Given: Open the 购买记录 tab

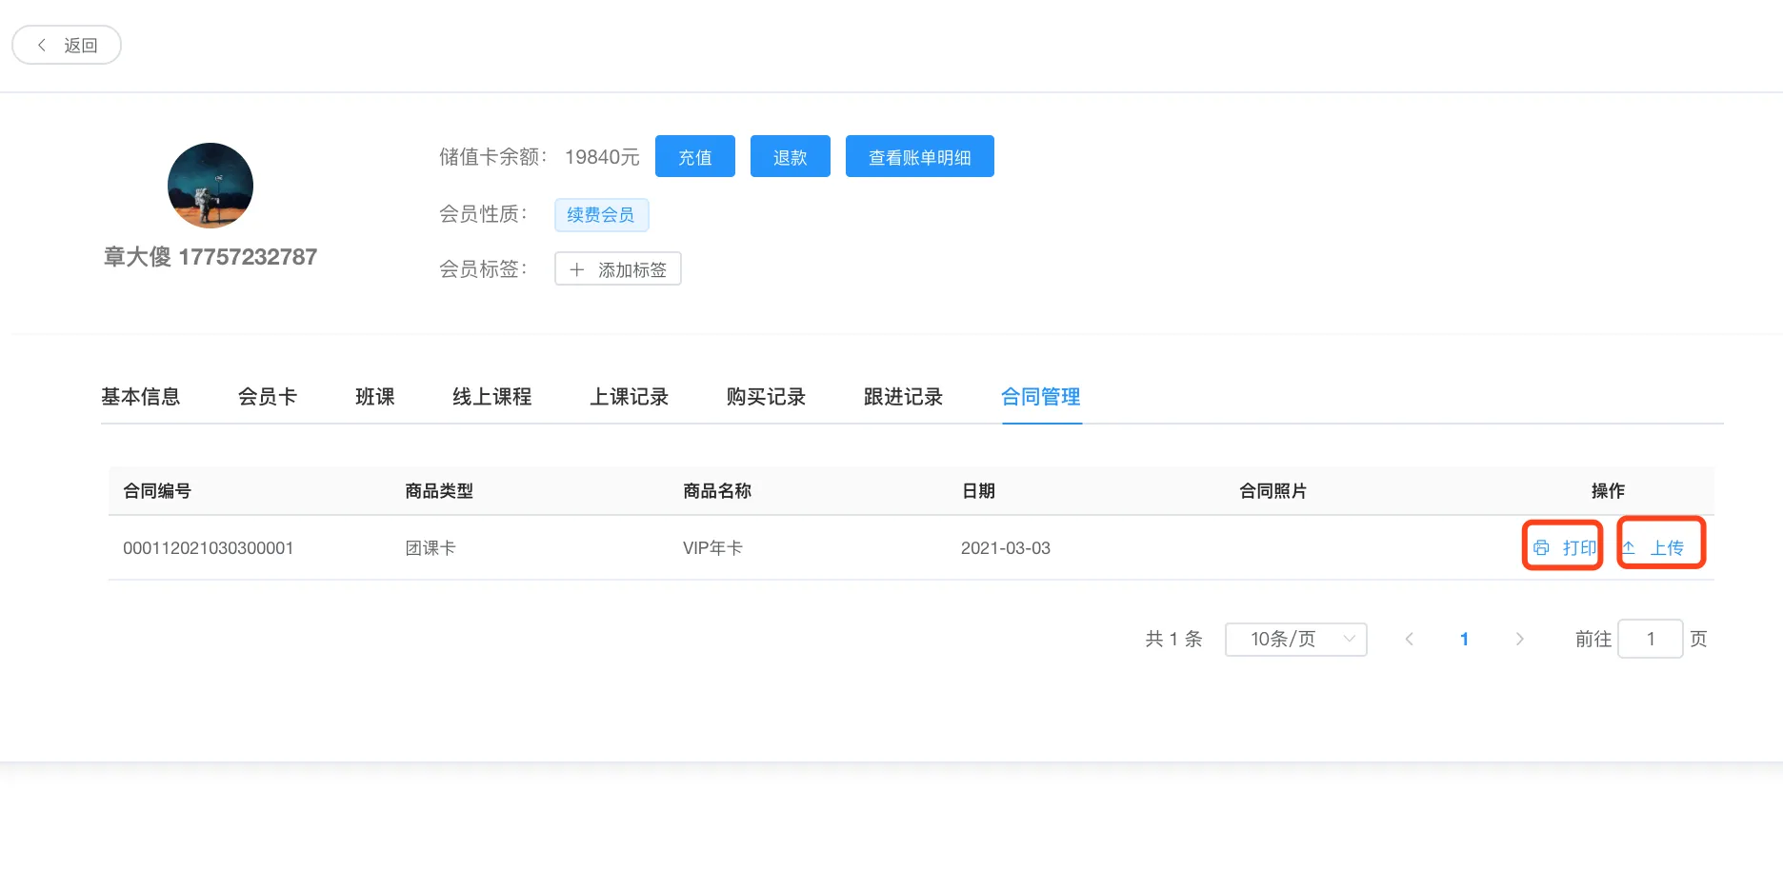Looking at the screenshot, I should [x=766, y=397].
